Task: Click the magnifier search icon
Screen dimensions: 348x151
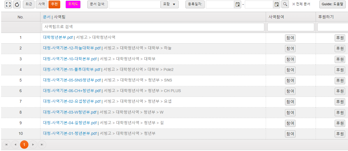Action: click(x=285, y=4)
